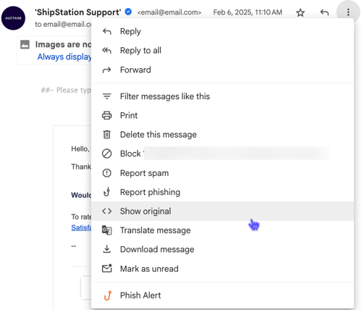362x310 pixels.
Task: Click the translate icon in the menu
Action: tap(106, 230)
